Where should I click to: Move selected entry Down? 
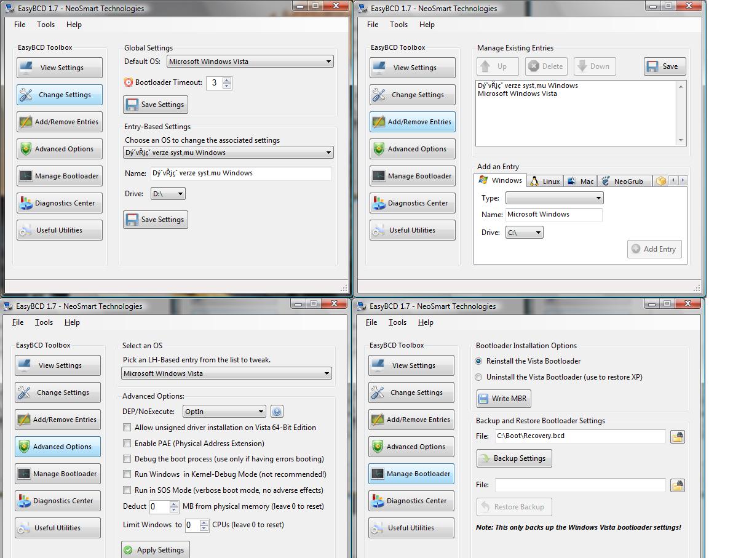coord(595,66)
